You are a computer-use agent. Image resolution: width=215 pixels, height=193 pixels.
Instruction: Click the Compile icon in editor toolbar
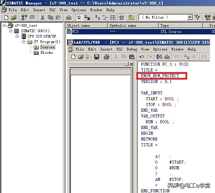(x=159, y=57)
